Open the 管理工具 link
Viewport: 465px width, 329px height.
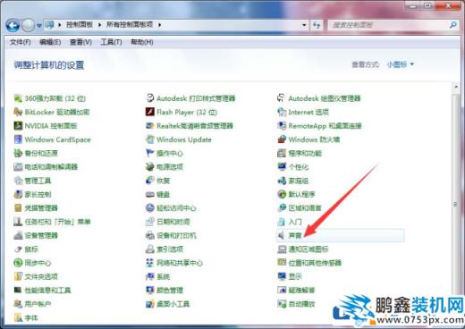click(x=38, y=181)
